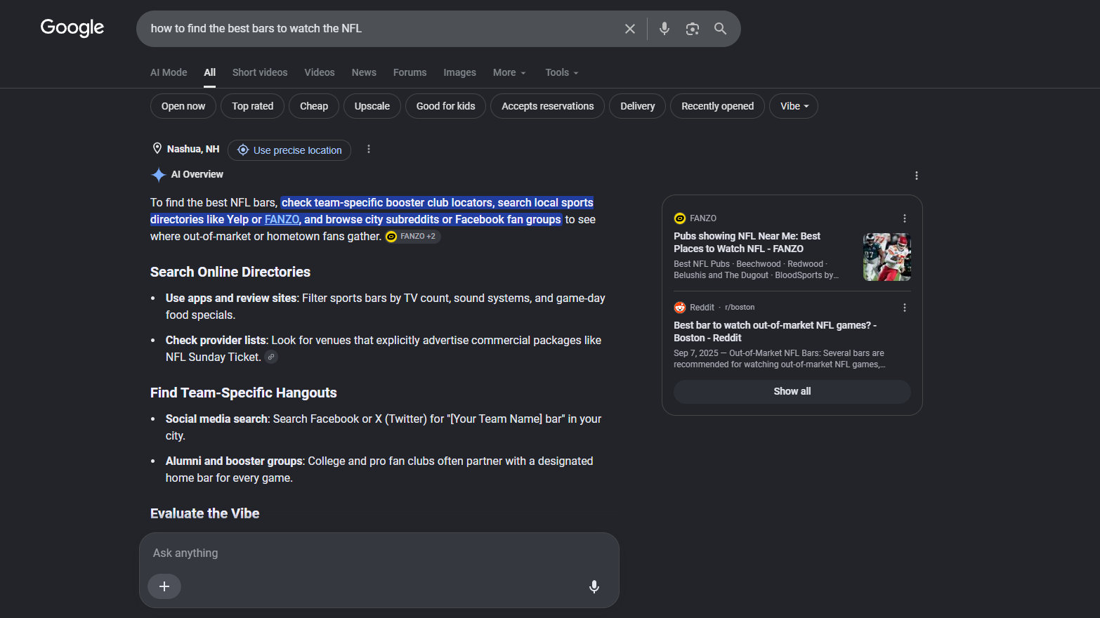Toggle the Open now filter chip

click(x=183, y=106)
